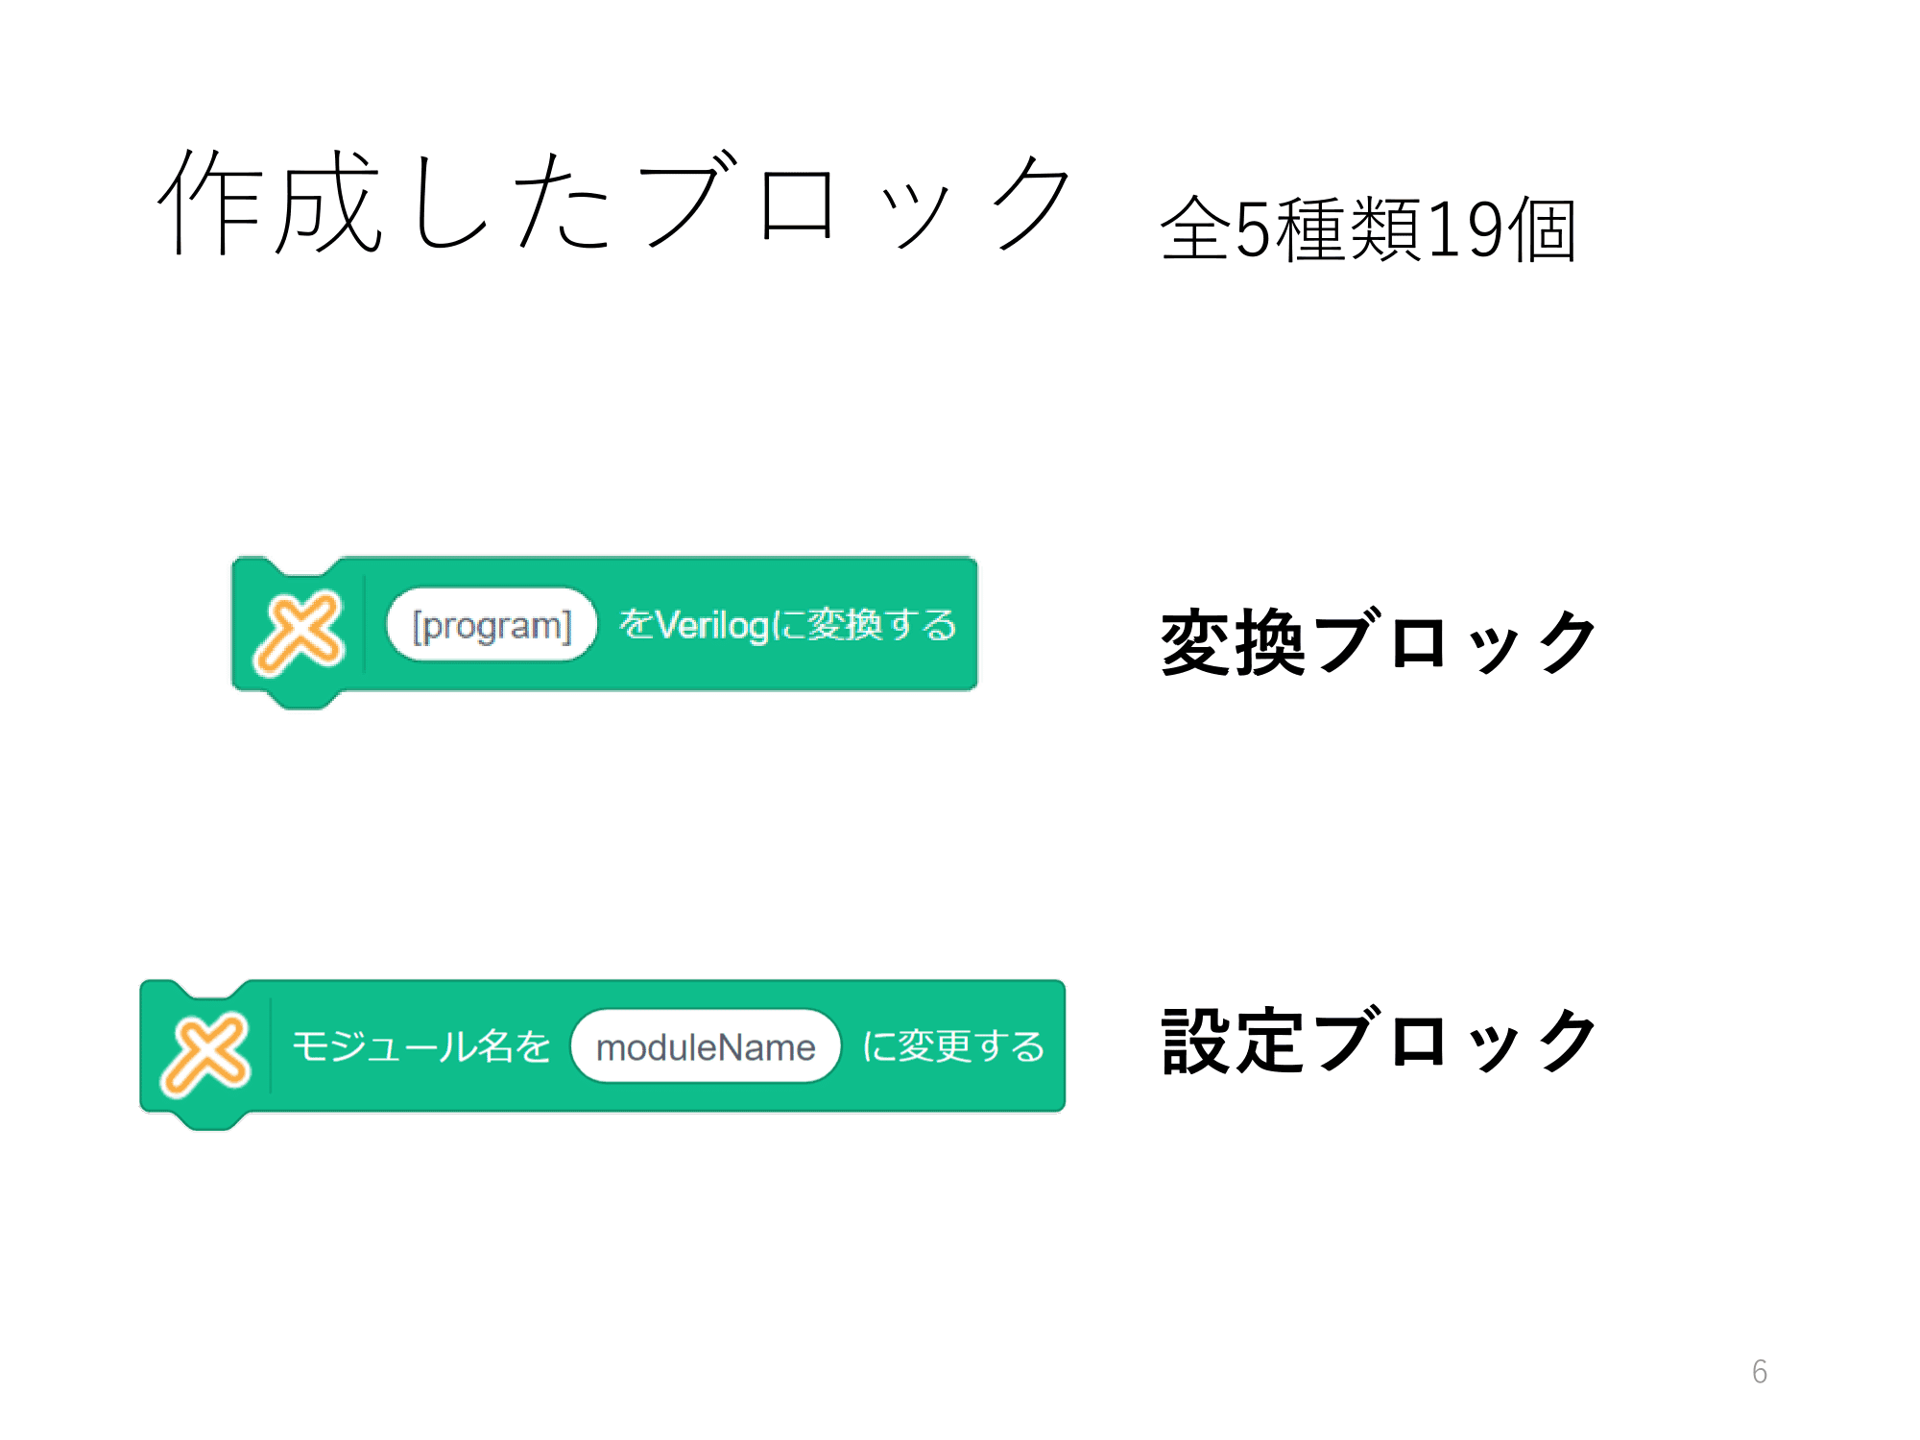Click the Xcratch icon on the module name block
Image resolution: width=1920 pixels, height=1440 pixels.
[x=206, y=1054]
